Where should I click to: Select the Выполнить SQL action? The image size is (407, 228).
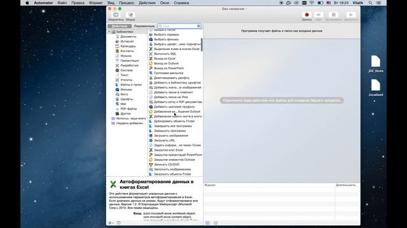pos(165,54)
